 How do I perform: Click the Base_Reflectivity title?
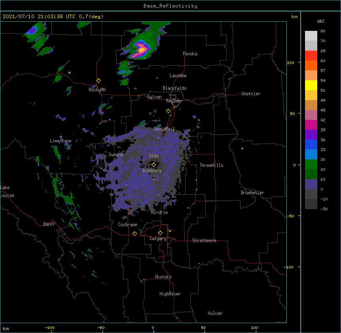point(170,6)
